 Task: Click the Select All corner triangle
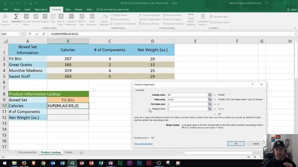pos(6,41)
